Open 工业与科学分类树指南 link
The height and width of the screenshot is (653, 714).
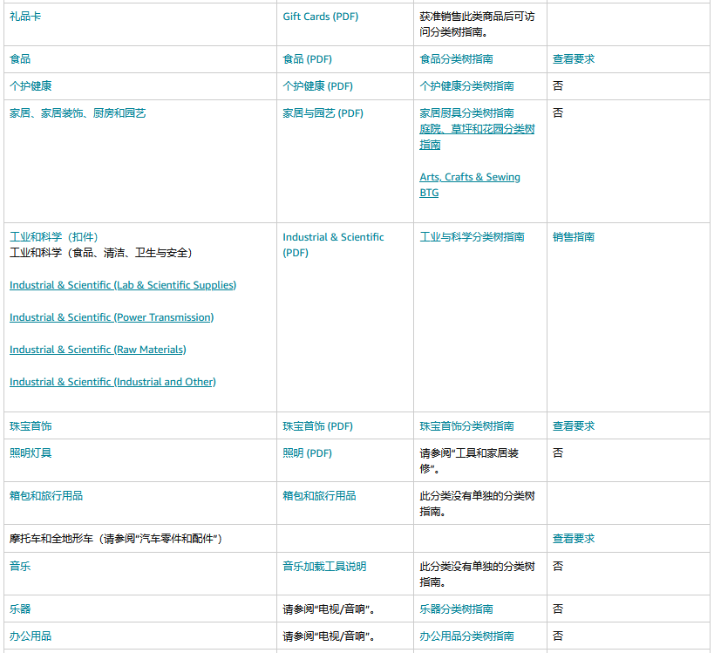(x=472, y=237)
